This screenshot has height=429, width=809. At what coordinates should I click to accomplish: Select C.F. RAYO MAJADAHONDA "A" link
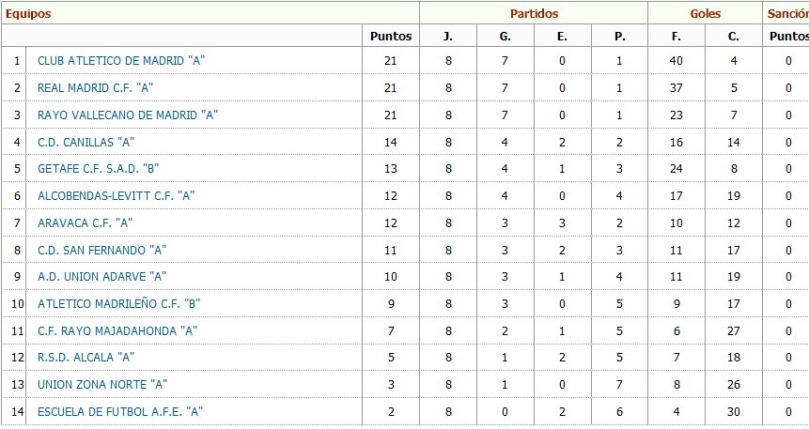coord(117,331)
